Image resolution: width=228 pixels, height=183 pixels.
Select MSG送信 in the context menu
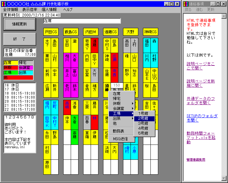click(x=121, y=139)
